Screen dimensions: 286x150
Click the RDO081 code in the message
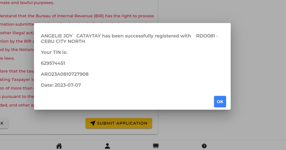(x=205, y=36)
